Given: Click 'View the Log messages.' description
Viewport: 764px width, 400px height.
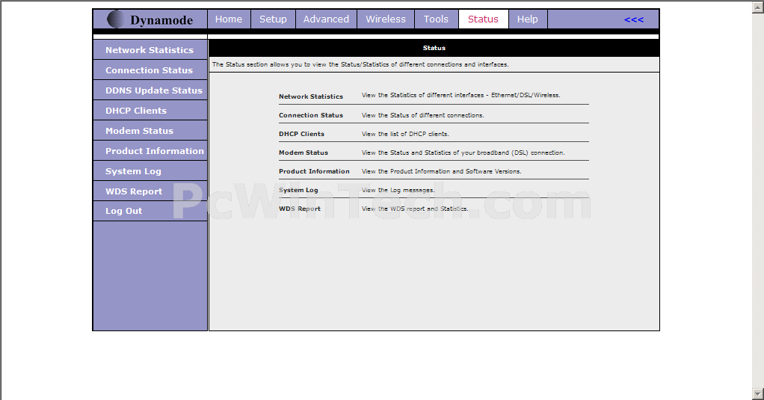Looking at the screenshot, I should pyautogui.click(x=398, y=190).
